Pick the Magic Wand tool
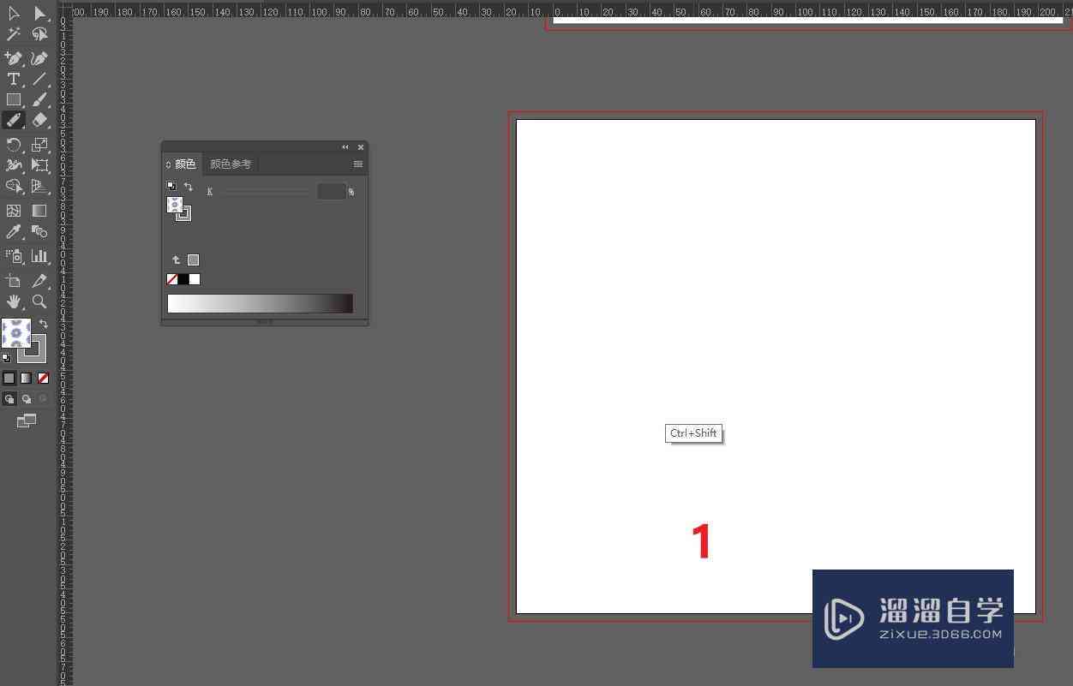 14,34
